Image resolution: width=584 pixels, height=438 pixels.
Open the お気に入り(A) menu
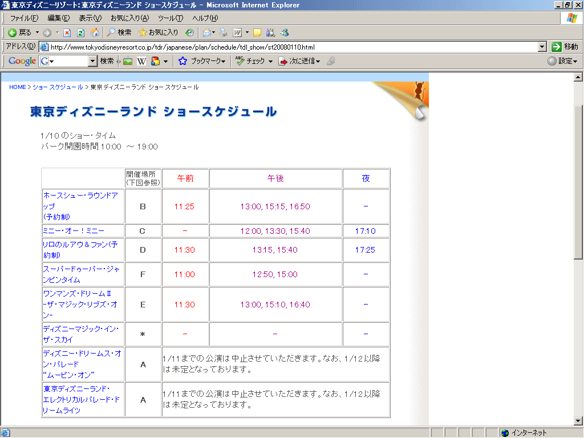coord(129,18)
